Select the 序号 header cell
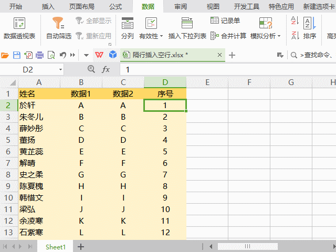Image resolution: width=336 pixels, height=252 pixels. pos(165,94)
